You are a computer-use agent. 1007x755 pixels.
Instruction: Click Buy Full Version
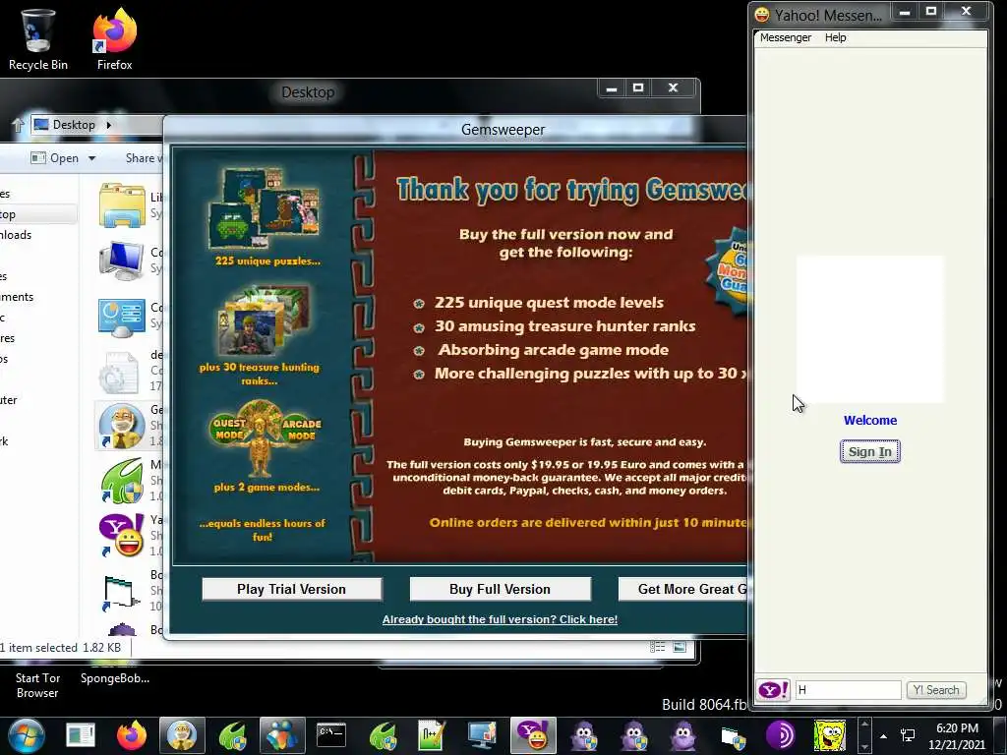[500, 589]
